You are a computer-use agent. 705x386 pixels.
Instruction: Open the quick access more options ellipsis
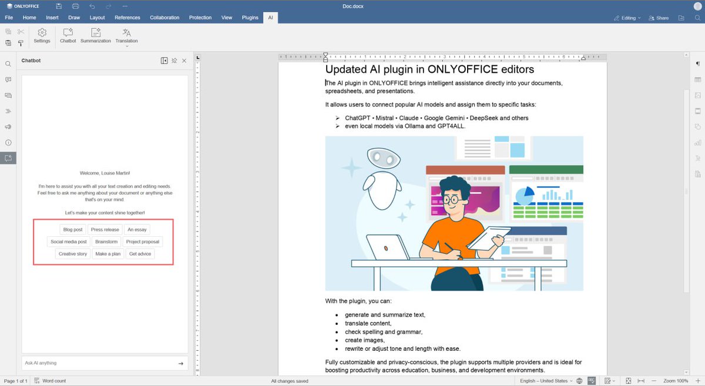[x=125, y=6]
